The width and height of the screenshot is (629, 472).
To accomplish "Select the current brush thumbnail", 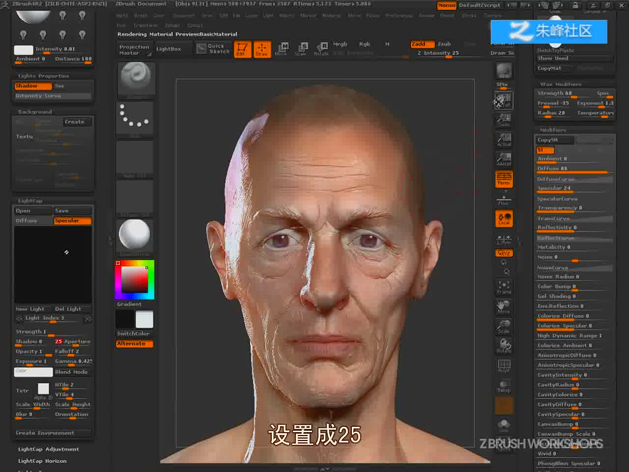I will click(x=135, y=80).
